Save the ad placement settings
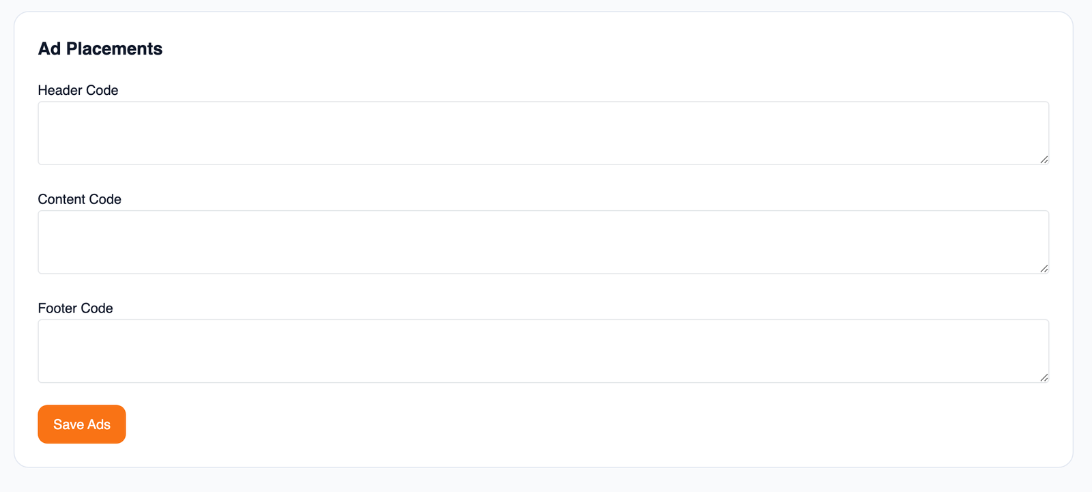1092x492 pixels. (x=82, y=424)
